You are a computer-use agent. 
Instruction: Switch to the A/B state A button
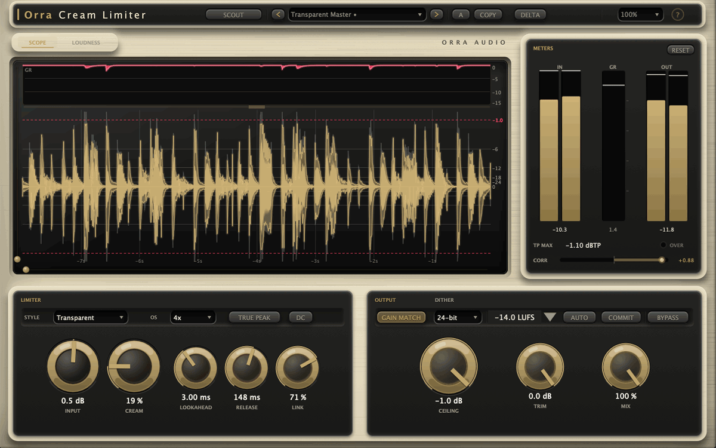[x=461, y=15]
